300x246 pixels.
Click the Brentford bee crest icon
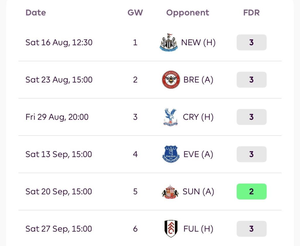tap(171, 80)
